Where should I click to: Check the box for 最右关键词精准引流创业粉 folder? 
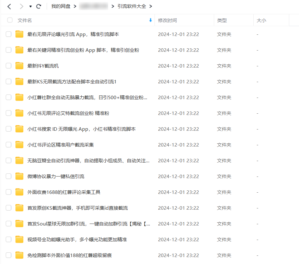(x=9, y=50)
